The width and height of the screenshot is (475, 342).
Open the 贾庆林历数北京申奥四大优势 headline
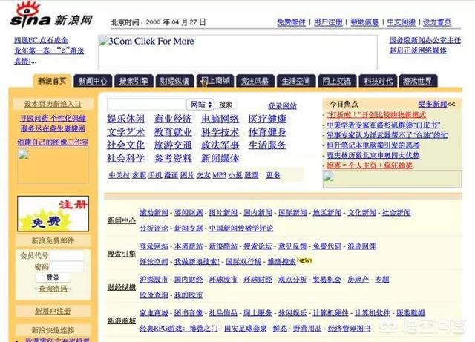(373, 155)
